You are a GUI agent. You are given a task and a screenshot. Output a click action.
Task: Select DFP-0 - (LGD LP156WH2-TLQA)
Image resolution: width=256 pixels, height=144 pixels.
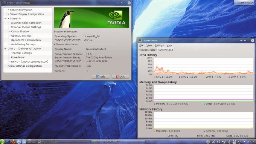29,61
